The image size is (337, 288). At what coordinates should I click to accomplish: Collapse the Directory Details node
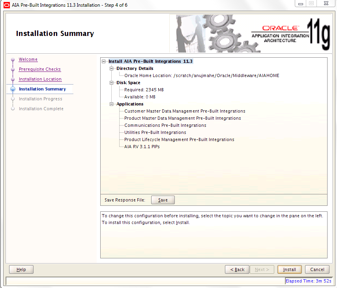tap(112, 68)
